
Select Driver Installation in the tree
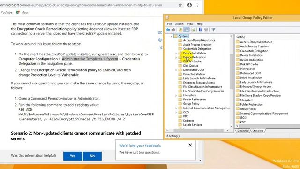[194, 74]
